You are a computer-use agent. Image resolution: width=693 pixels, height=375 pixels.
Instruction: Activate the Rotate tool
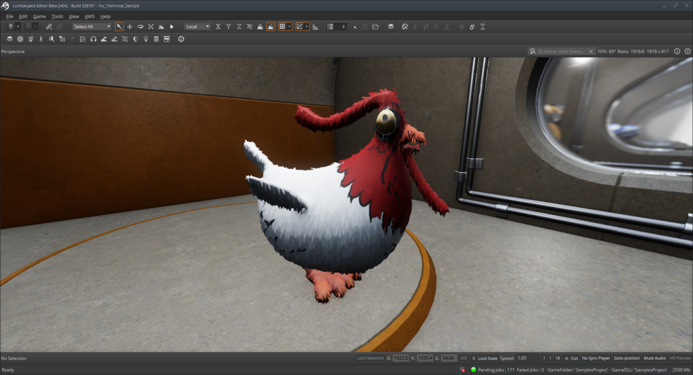[x=140, y=26]
